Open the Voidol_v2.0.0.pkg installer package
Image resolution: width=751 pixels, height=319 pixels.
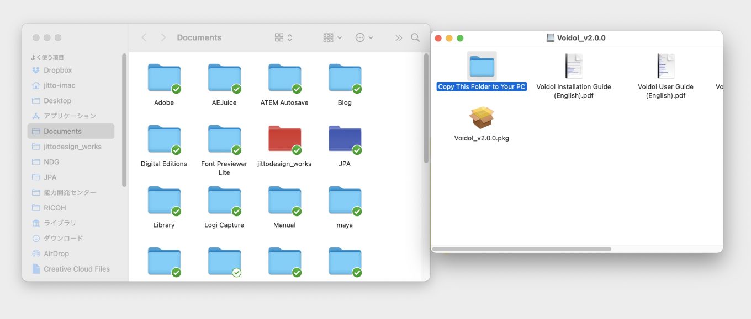click(x=481, y=118)
